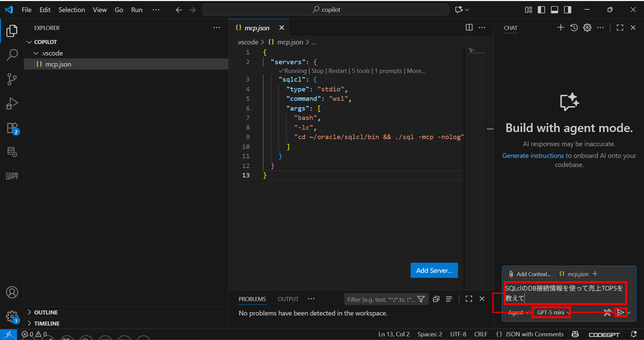Click the Add Server... button
The width and height of the screenshot is (644, 340).
(434, 270)
